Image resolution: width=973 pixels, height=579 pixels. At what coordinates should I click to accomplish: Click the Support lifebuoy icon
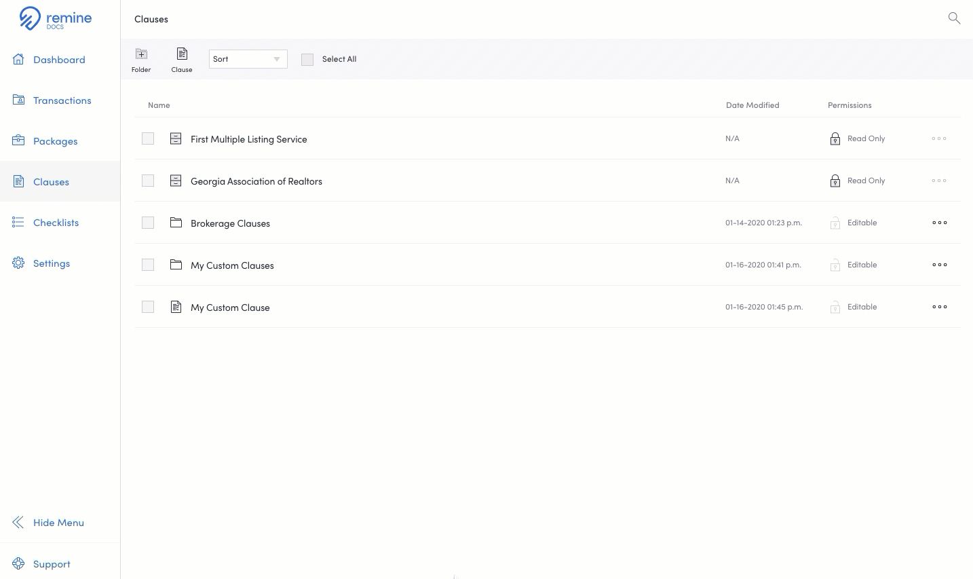click(18, 563)
